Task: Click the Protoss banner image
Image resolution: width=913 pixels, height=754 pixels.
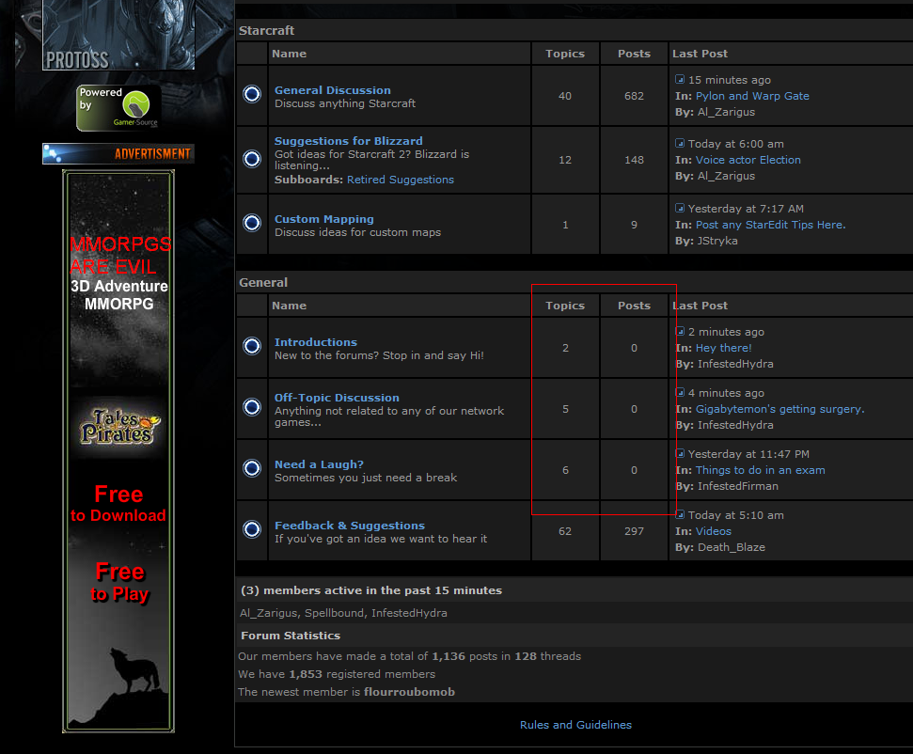Action: tap(118, 35)
